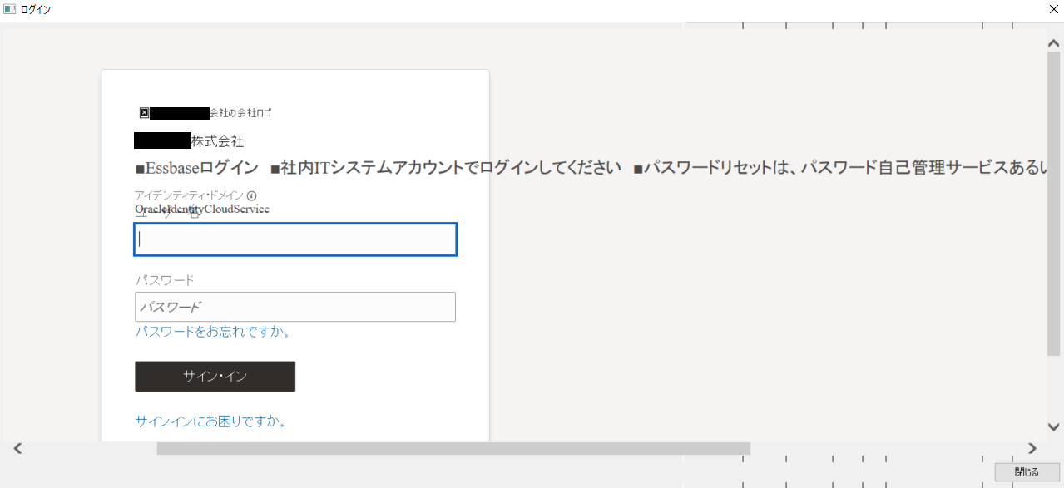The image size is (1064, 488).
Task: Click the left chevron on the horizontal scrollbar
Action: pos(18,448)
